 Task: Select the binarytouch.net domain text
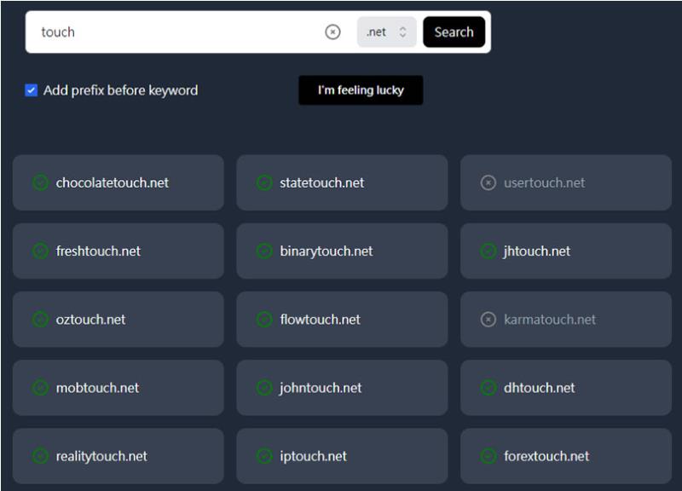click(327, 251)
